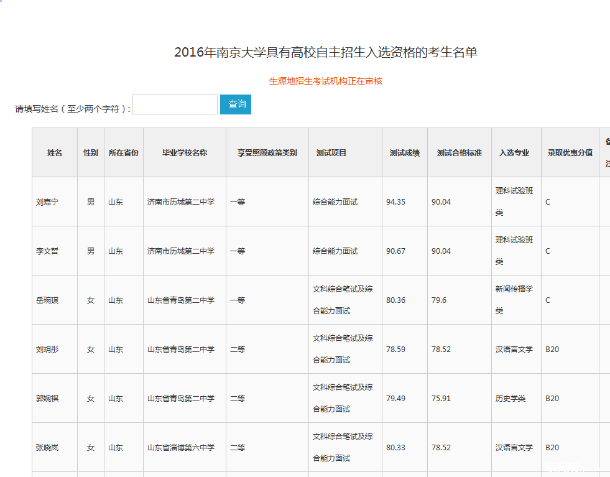Click 岳琬琪's test score 80.36
Viewport: 610px width, 477px height.
click(401, 300)
